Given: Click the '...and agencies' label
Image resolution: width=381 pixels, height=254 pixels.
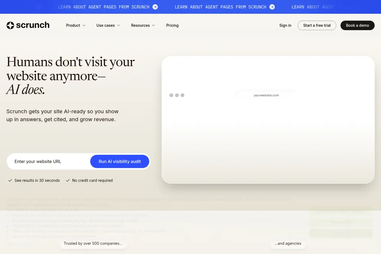Looking at the screenshot, I should point(288,243).
